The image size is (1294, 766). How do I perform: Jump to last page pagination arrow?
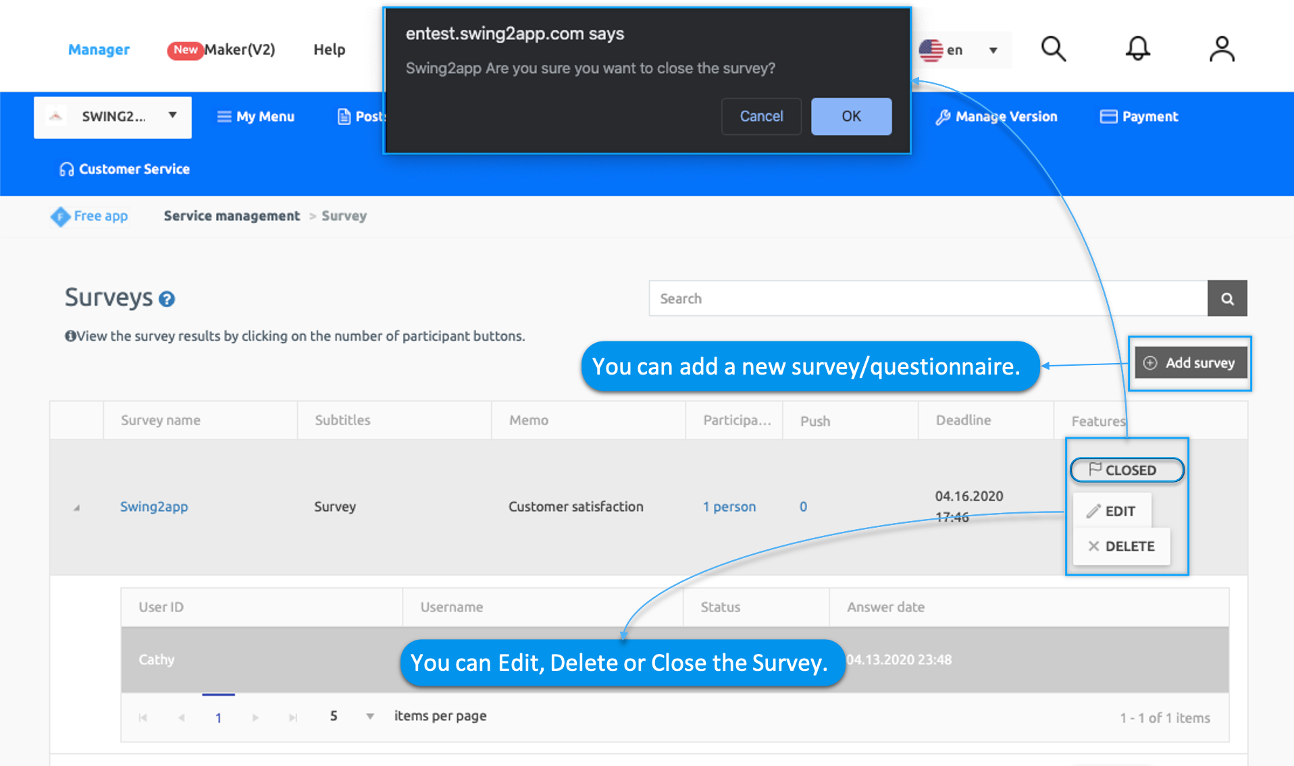pyautogui.click(x=292, y=717)
